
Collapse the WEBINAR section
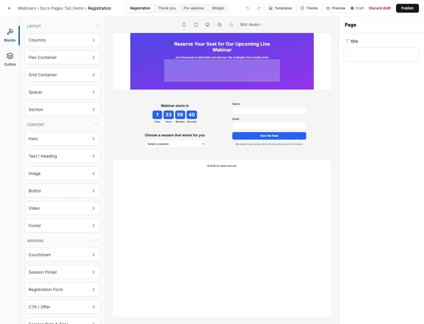(96, 240)
